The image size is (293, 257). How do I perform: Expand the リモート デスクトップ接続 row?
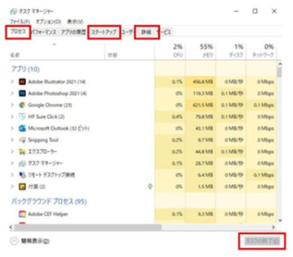(x=12, y=175)
